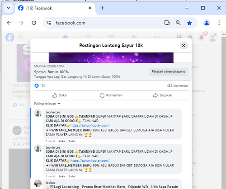Screen dimensions: 226x189
Task: Open first Leonie Lee commenter name
Action: coord(53,112)
